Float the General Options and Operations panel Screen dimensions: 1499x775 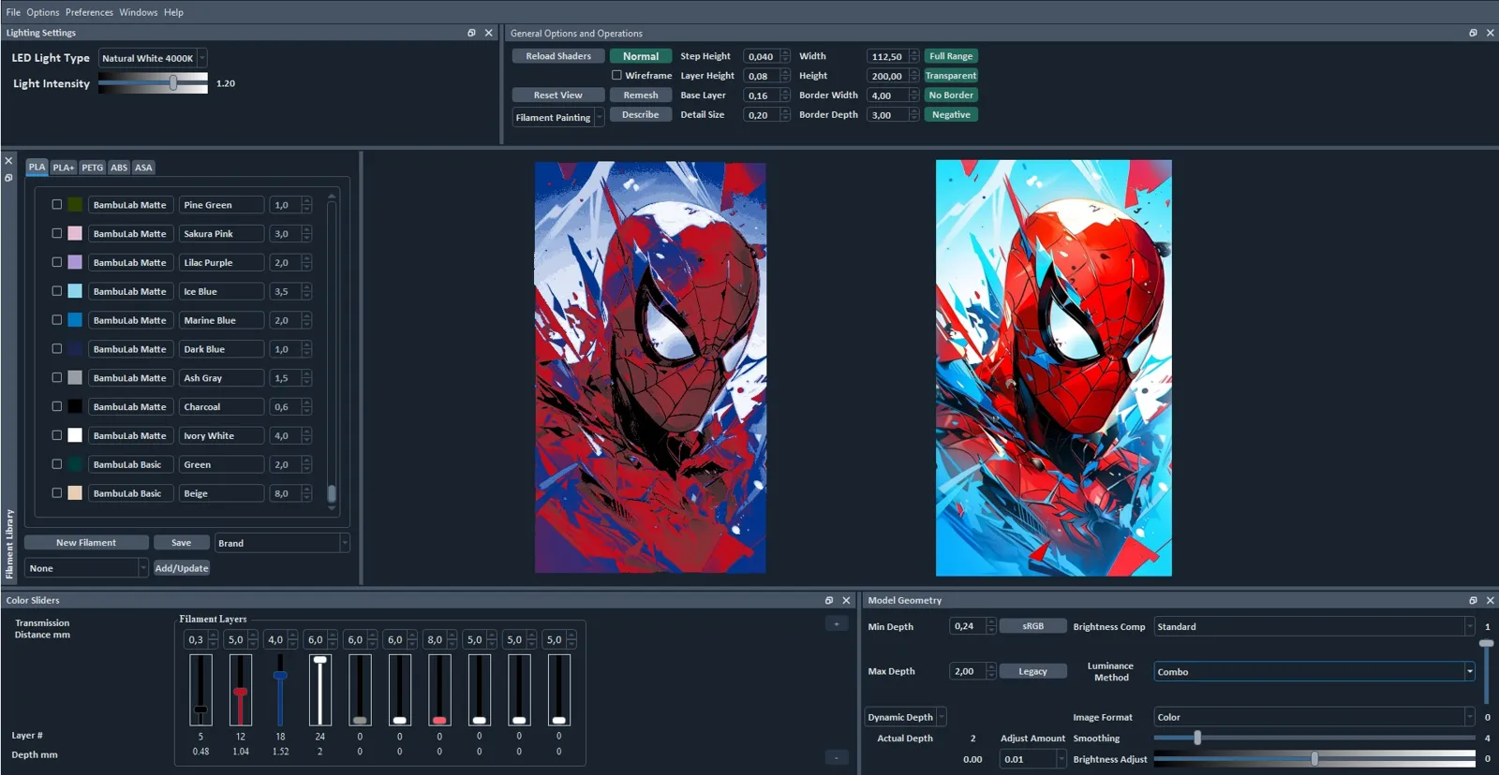coord(1473,33)
